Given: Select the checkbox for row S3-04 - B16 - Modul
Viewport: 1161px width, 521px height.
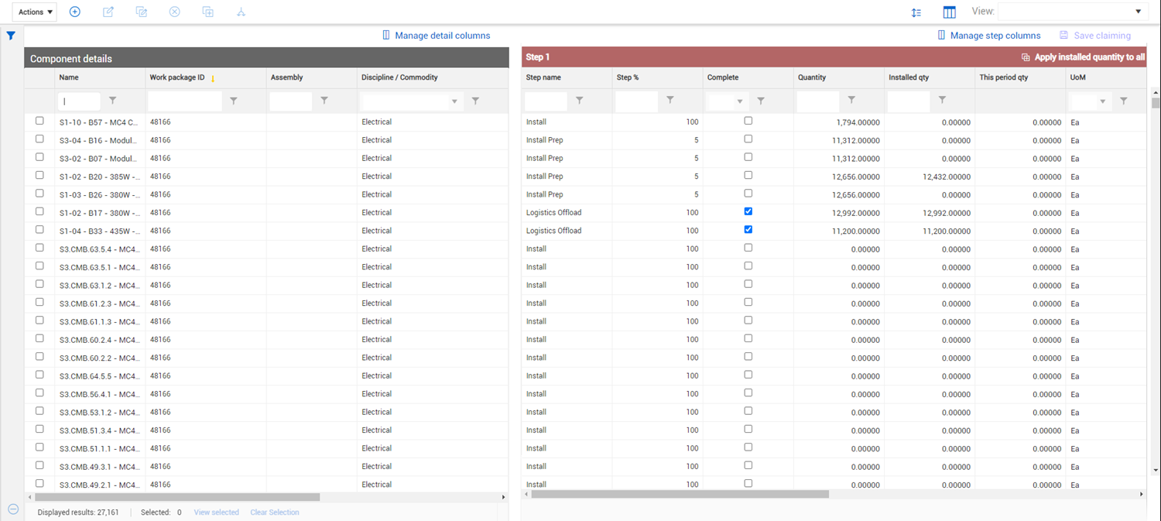Looking at the screenshot, I should click(x=39, y=139).
